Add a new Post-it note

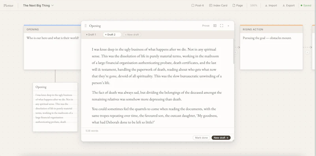click(197, 6)
